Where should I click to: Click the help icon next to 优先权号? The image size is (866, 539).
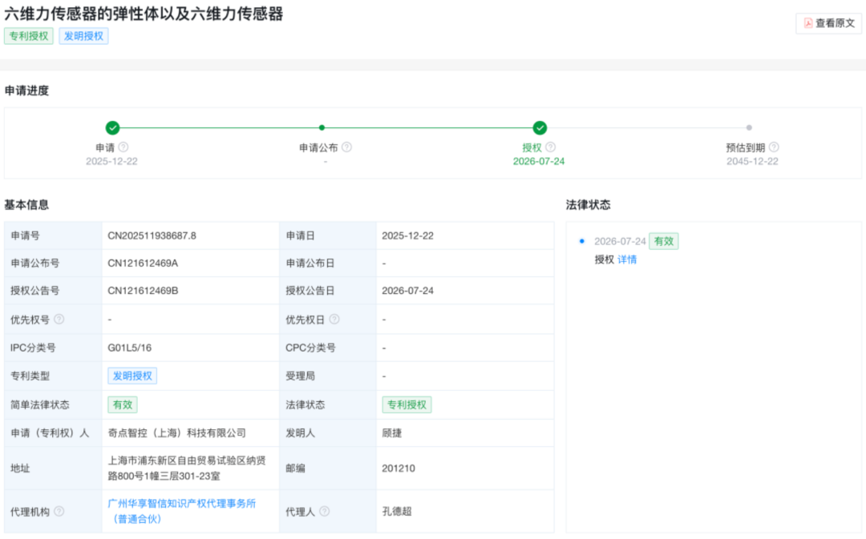click(x=59, y=320)
